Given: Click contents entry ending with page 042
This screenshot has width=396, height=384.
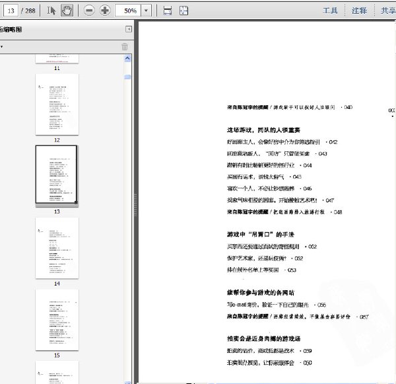Looking at the screenshot, I should tap(282, 142).
